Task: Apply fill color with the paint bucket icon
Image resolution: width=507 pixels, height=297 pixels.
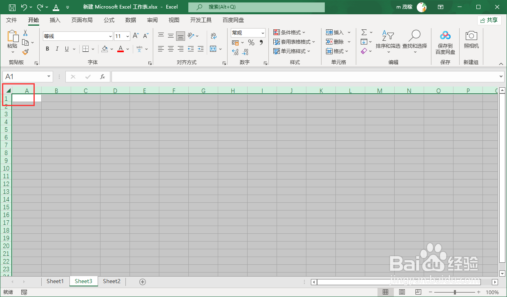Action: pyautogui.click(x=105, y=49)
